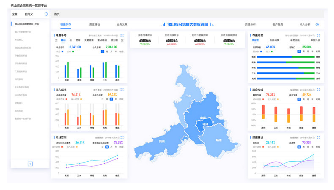
Task: Expand the 存量经营 panel to fullscreen
Action: click(x=319, y=35)
